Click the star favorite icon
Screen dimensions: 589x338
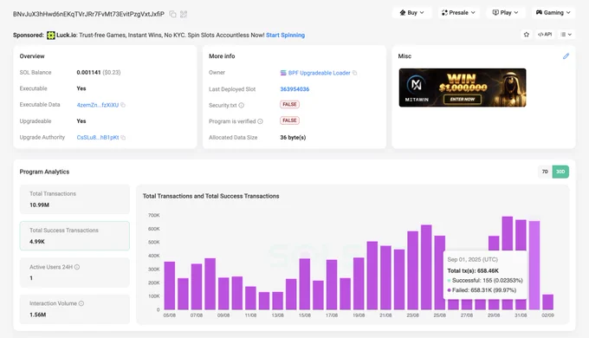tap(527, 35)
